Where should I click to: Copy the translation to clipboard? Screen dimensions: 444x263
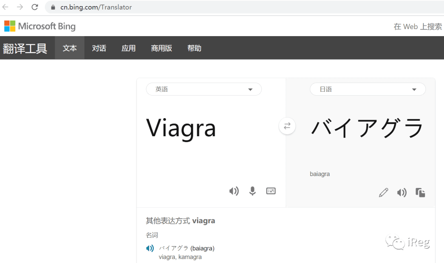(420, 193)
